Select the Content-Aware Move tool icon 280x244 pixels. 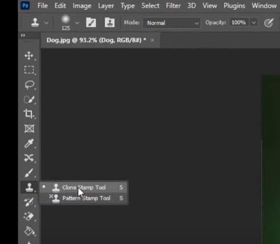pos(29,158)
